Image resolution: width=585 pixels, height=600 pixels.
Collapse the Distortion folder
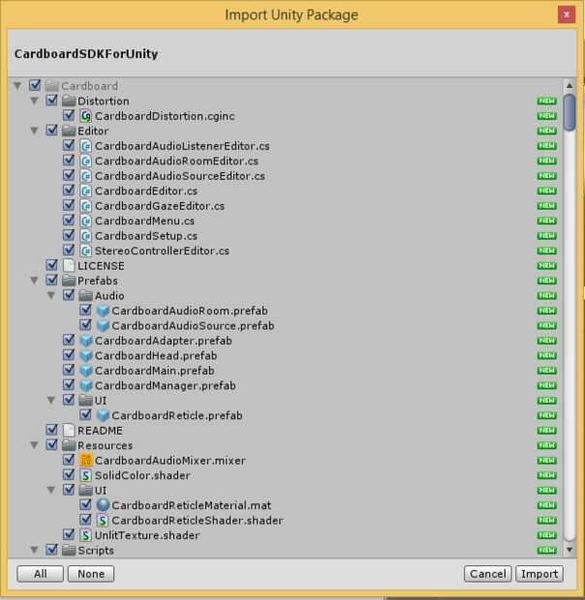[34, 101]
